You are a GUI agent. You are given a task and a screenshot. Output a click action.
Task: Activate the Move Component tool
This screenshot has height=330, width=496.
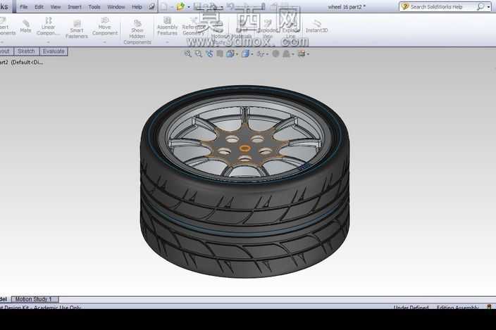(x=105, y=26)
